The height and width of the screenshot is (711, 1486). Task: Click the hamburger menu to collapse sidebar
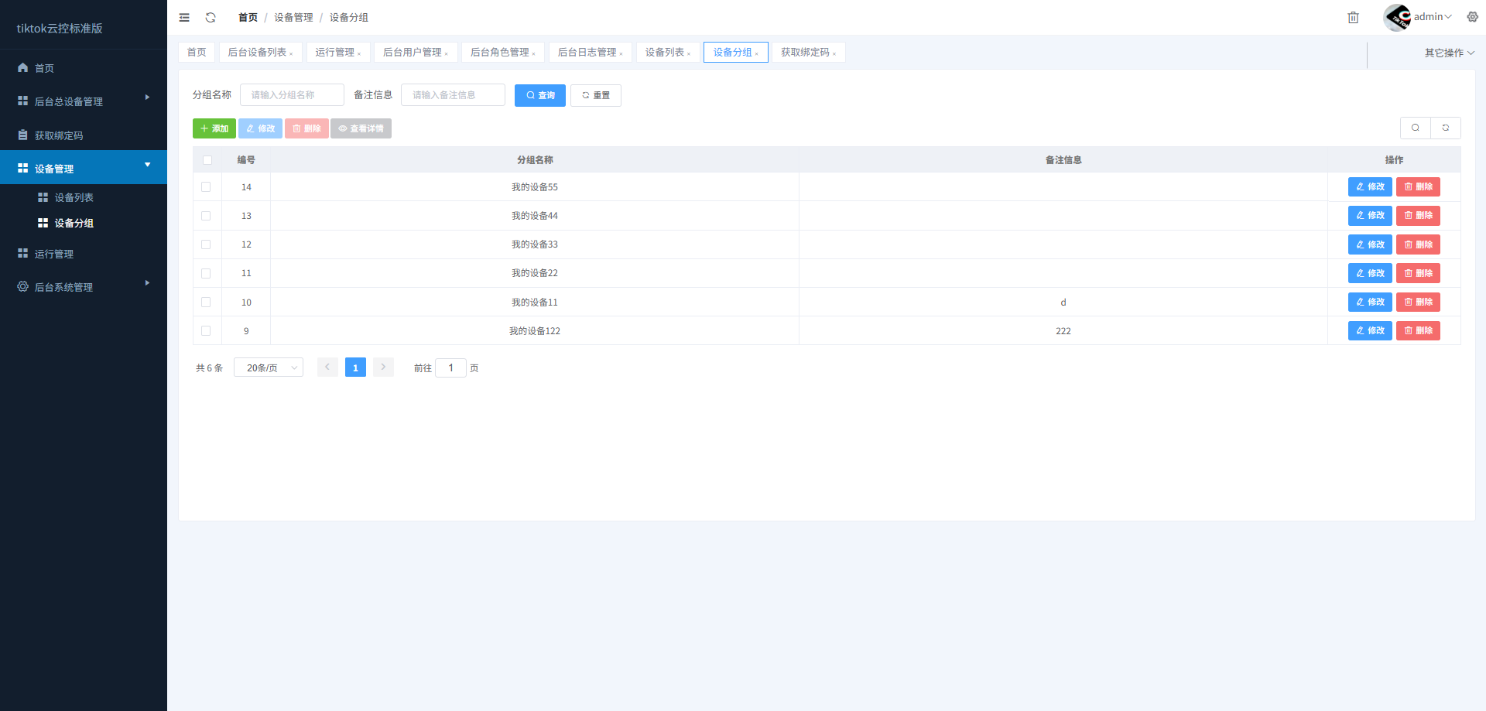click(184, 17)
